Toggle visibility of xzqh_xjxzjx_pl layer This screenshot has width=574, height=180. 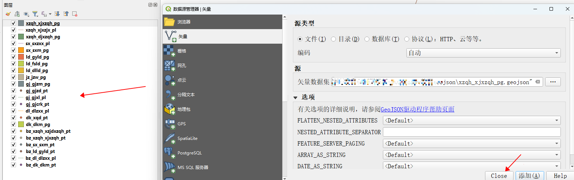pos(13,30)
